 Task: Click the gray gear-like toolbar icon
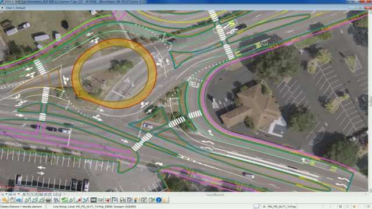click(x=144, y=200)
